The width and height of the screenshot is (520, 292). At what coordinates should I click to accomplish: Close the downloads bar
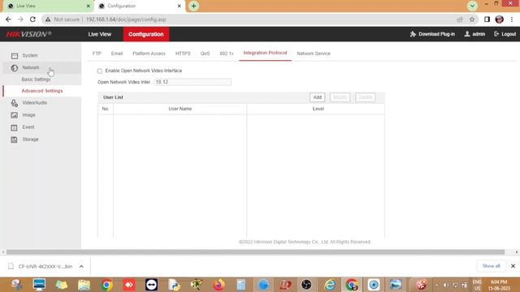[x=513, y=266]
